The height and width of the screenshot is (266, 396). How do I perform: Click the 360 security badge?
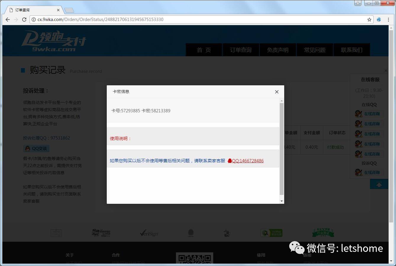[x=271, y=233]
